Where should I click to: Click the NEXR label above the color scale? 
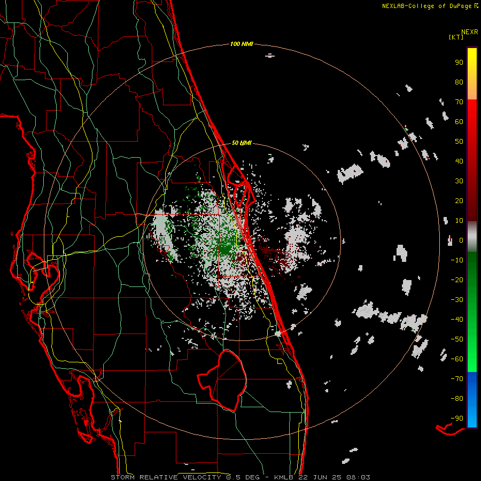pyautogui.click(x=470, y=32)
